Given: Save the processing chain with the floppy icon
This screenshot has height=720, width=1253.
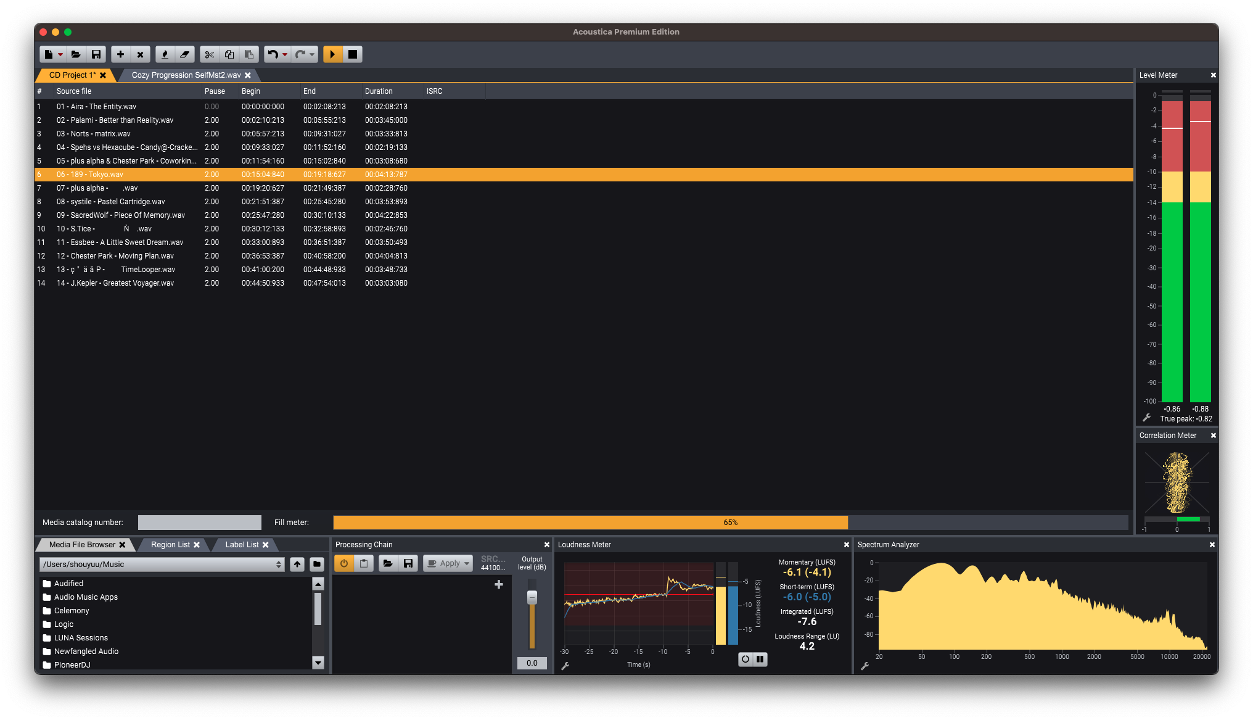Looking at the screenshot, I should pyautogui.click(x=408, y=563).
